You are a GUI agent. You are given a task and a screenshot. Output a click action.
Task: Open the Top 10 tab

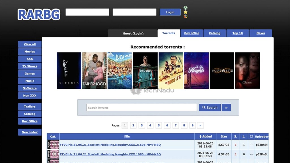[238, 33]
